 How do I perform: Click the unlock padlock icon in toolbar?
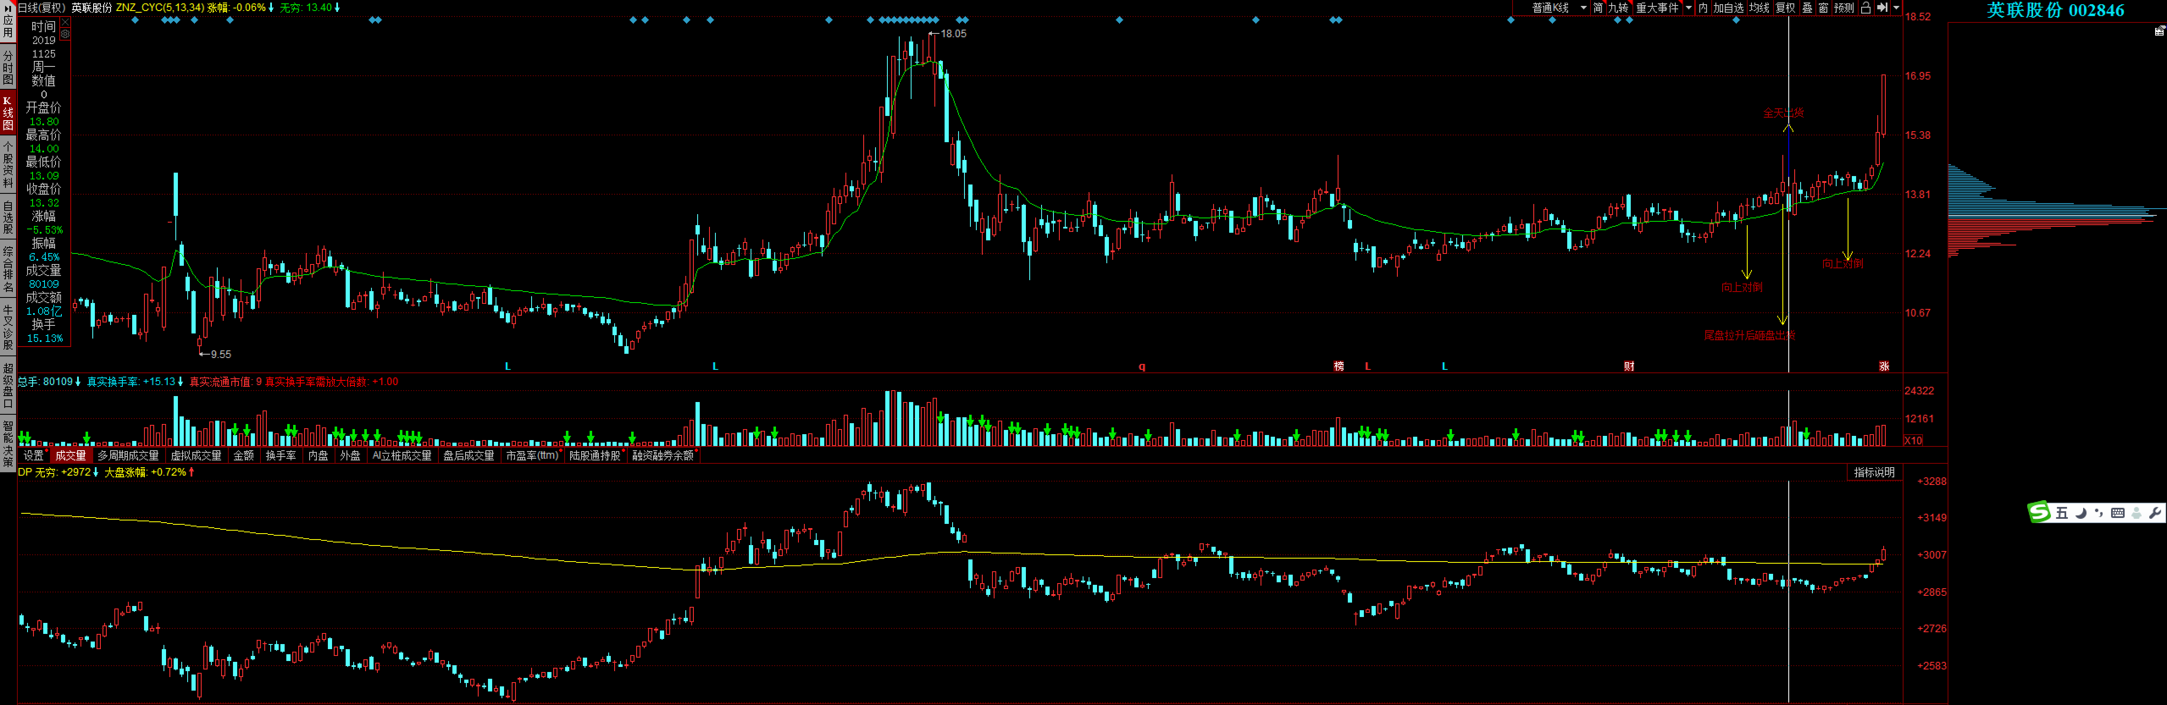click(1865, 8)
